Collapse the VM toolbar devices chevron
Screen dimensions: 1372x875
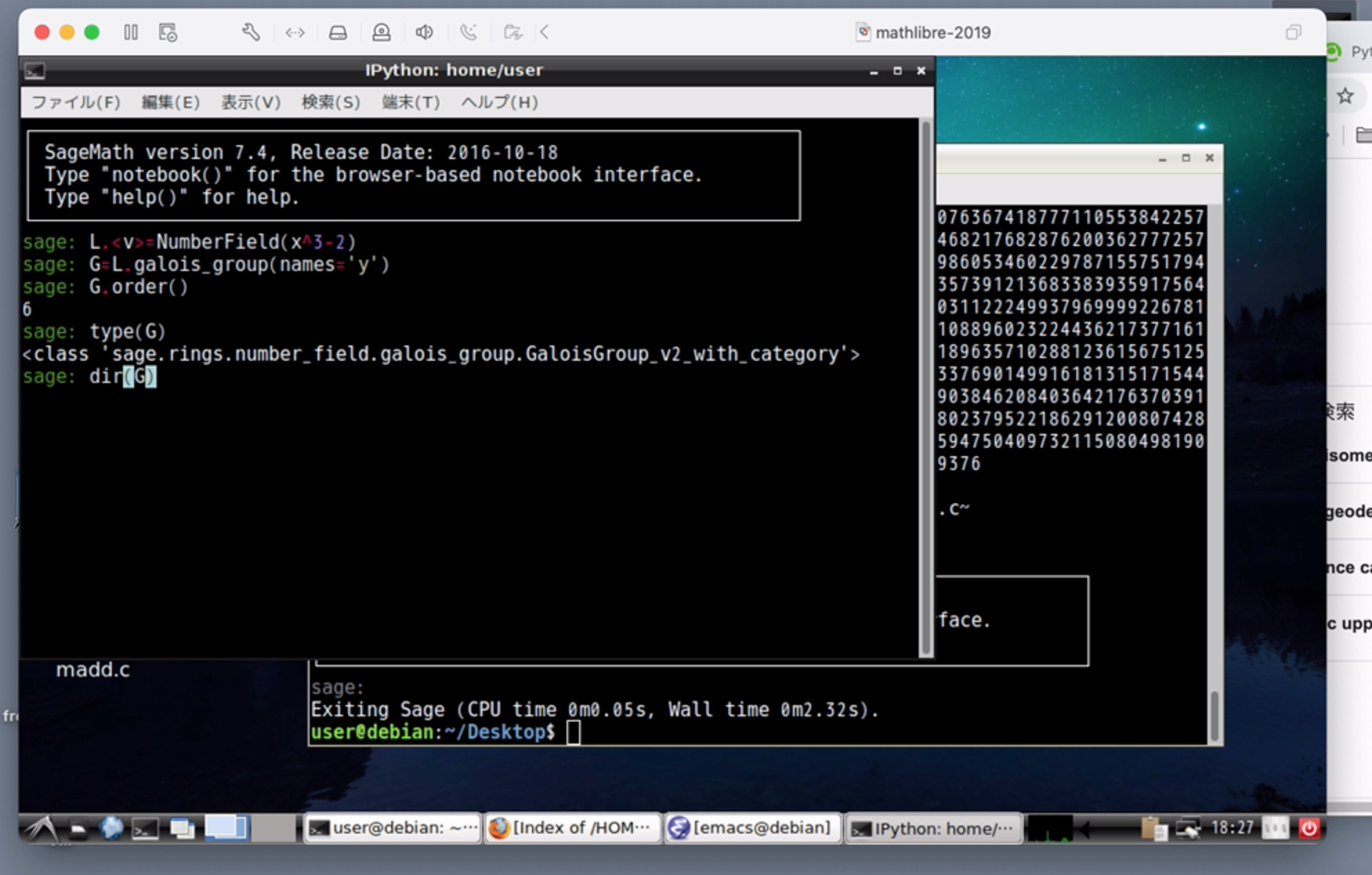tap(544, 32)
